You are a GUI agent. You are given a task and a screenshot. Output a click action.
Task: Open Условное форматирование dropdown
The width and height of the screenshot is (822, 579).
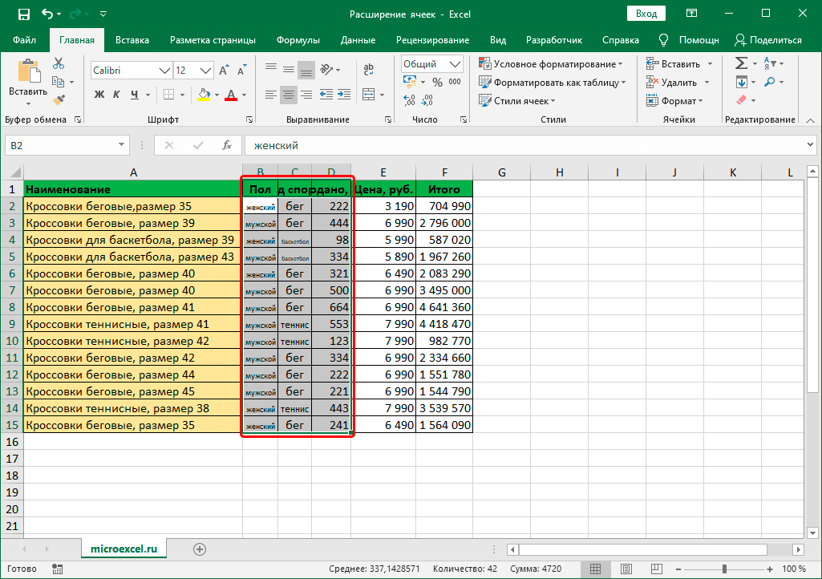[x=551, y=64]
